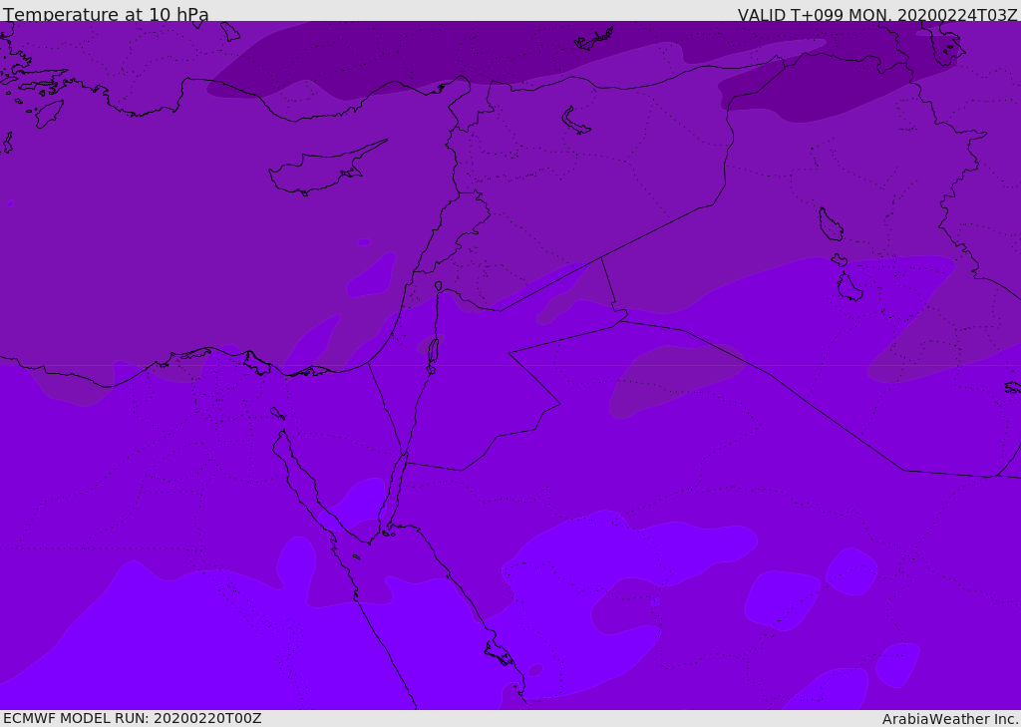Click the 'VALID T+099 MON. 20200224T03Z' timestamp text
The width and height of the screenshot is (1021, 727).
point(877,14)
